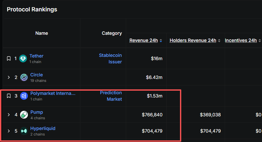Select Circle revenue value $6.42m
Viewport: 262px width, 142px height.
154,77
